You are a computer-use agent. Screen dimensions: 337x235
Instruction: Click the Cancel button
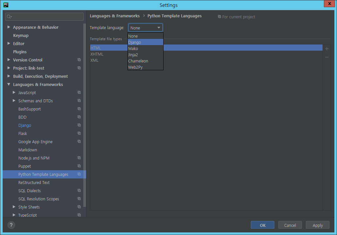pos(290,225)
